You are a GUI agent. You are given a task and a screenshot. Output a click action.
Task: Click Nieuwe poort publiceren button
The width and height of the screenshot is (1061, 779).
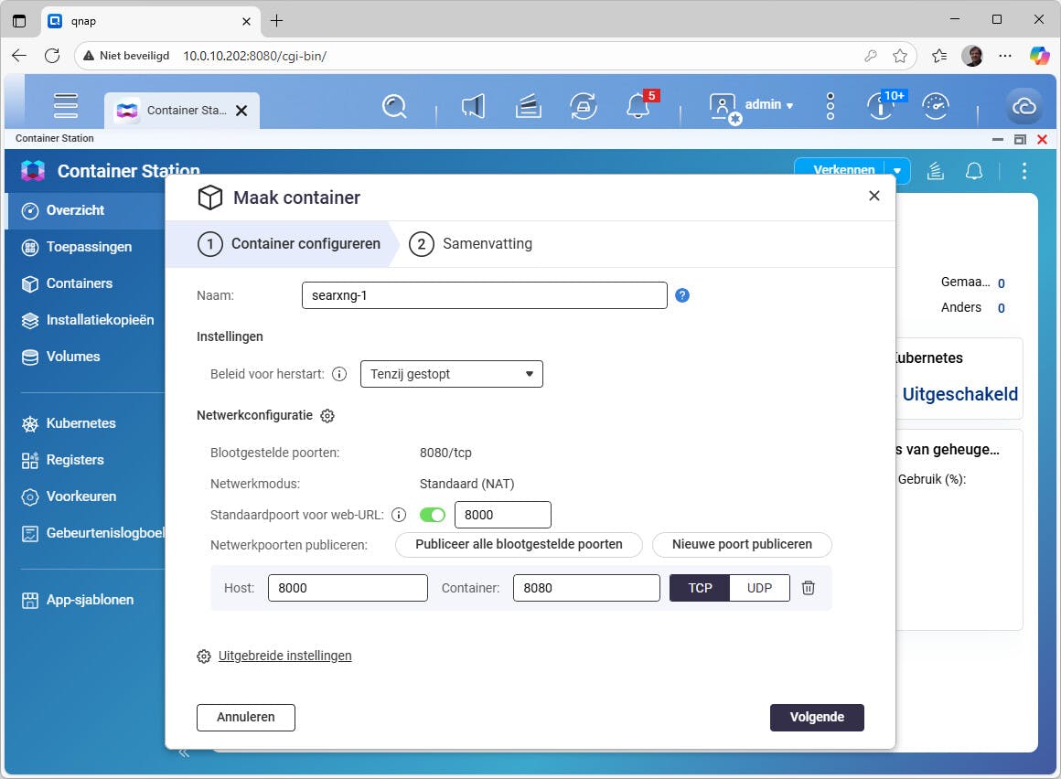(x=742, y=544)
